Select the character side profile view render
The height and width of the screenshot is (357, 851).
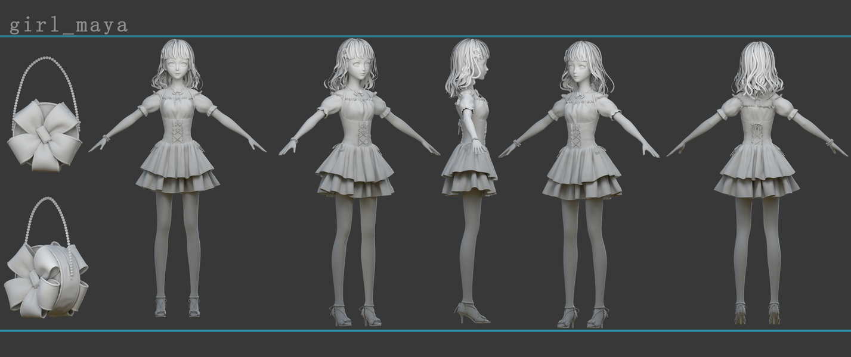[x=469, y=181]
